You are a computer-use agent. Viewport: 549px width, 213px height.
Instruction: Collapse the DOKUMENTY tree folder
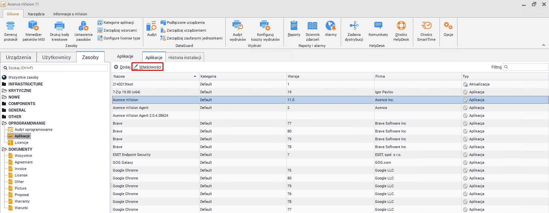pos(4,149)
